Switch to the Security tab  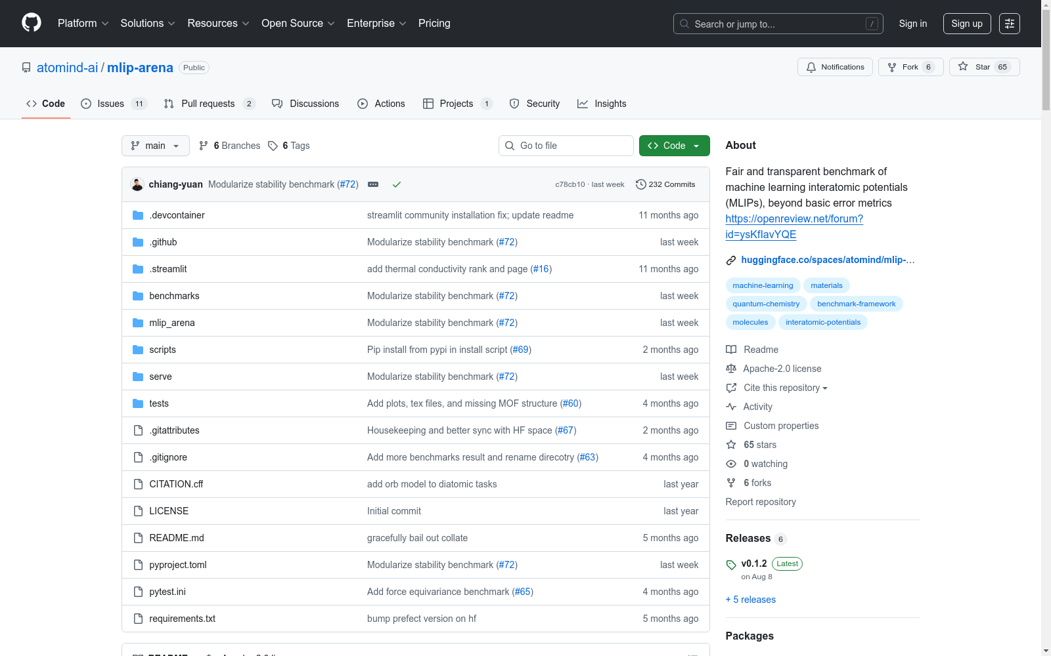coord(535,104)
